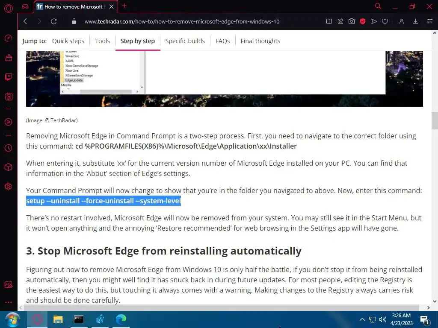This screenshot has height=328, width=438.
Task: Click the address bar URL field
Action: click(x=182, y=21)
